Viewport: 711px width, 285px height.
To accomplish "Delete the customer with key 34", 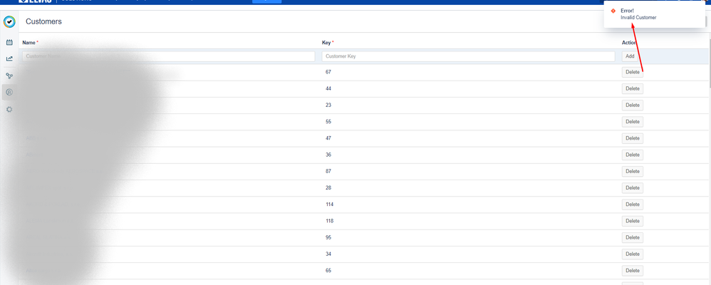I will (x=632, y=254).
